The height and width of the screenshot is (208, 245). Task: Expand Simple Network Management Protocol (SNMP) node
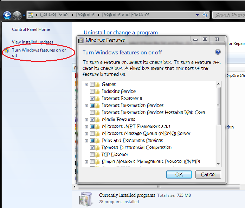[x=86, y=162]
